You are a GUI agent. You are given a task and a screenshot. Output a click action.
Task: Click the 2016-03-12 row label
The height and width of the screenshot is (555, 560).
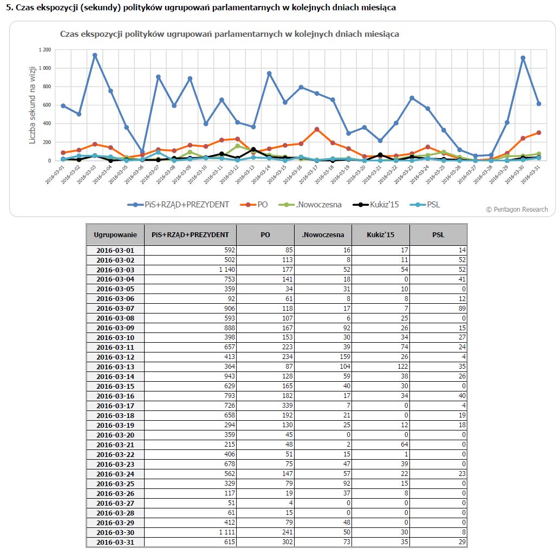(115, 357)
